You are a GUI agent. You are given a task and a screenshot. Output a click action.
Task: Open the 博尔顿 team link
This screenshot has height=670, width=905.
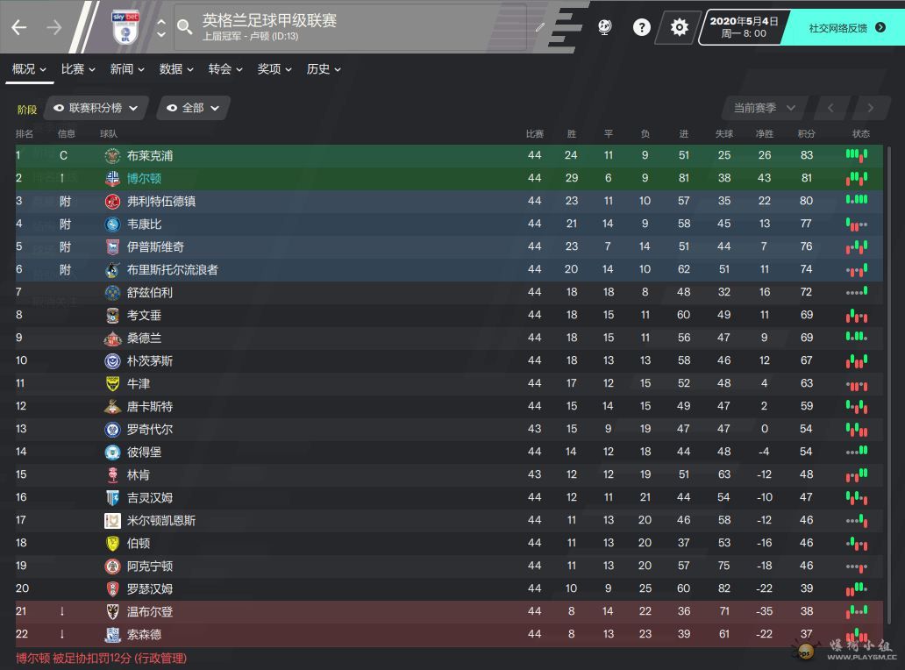pyautogui.click(x=145, y=178)
